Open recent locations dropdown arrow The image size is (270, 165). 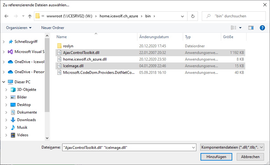click(x=23, y=16)
